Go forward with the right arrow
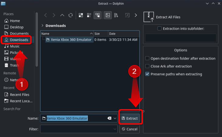 54,15
